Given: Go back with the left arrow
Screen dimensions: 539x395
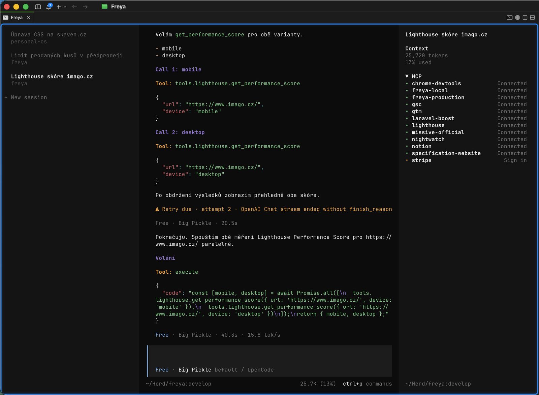Looking at the screenshot, I should pos(74,7).
